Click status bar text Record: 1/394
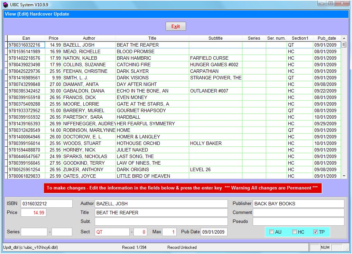Image resolution: width=352 pixels, height=254 pixels. 134,247
